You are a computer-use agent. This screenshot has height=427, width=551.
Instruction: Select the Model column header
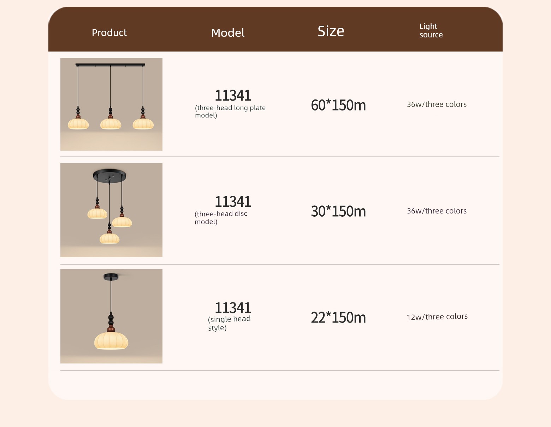tap(228, 33)
